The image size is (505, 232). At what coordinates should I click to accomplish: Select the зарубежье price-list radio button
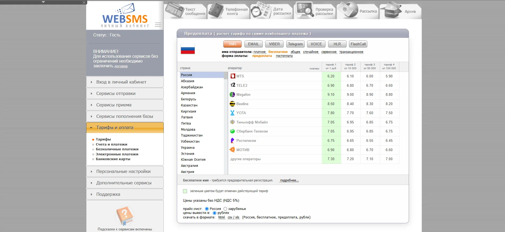coord(225,209)
